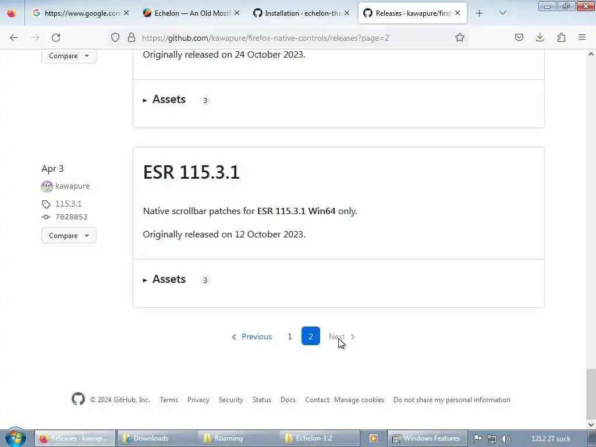Image resolution: width=596 pixels, height=447 pixels.
Task: Open the Docs footer link
Action: click(x=288, y=400)
